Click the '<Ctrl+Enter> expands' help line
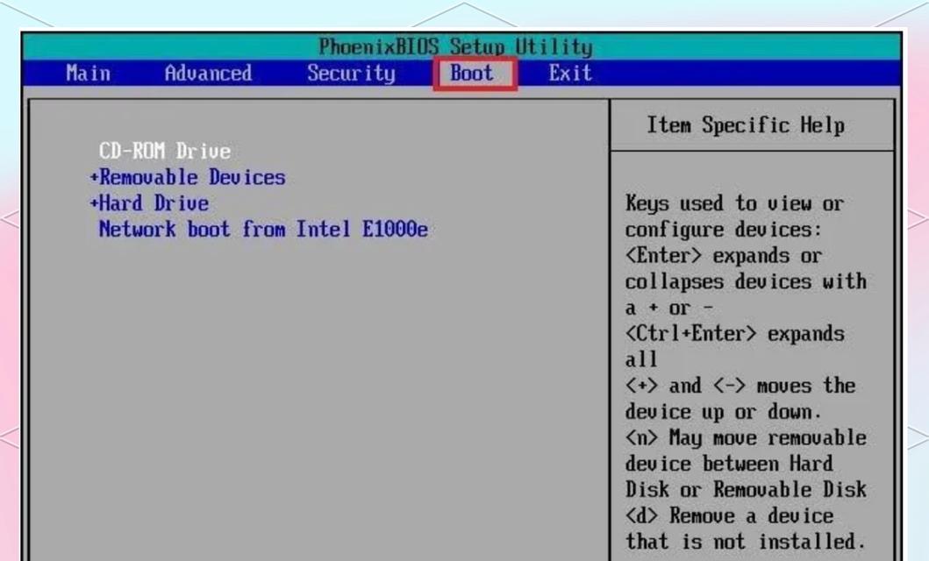The image size is (929, 561). (x=734, y=334)
